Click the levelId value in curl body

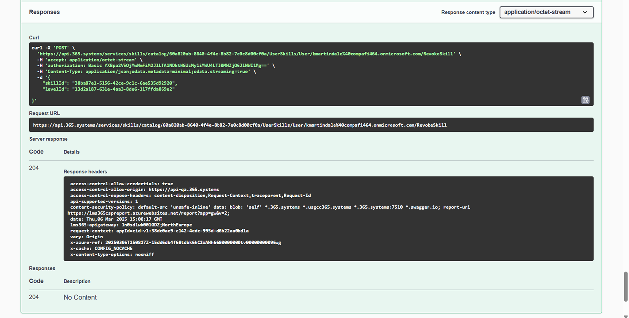pyautogui.click(x=123, y=89)
